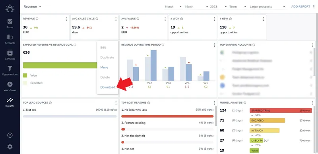Show info for Funnel Analysis

coord(245,103)
